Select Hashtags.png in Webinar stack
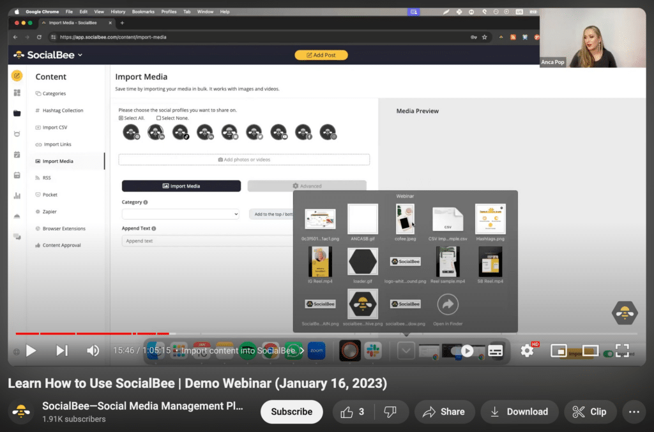 [x=490, y=219]
